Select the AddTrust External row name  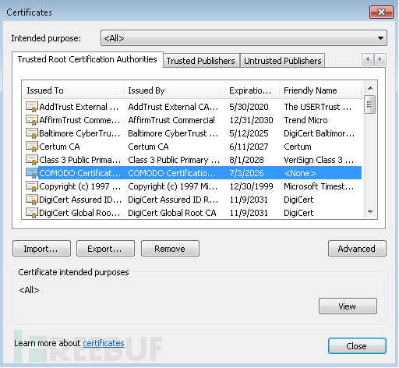pos(79,107)
